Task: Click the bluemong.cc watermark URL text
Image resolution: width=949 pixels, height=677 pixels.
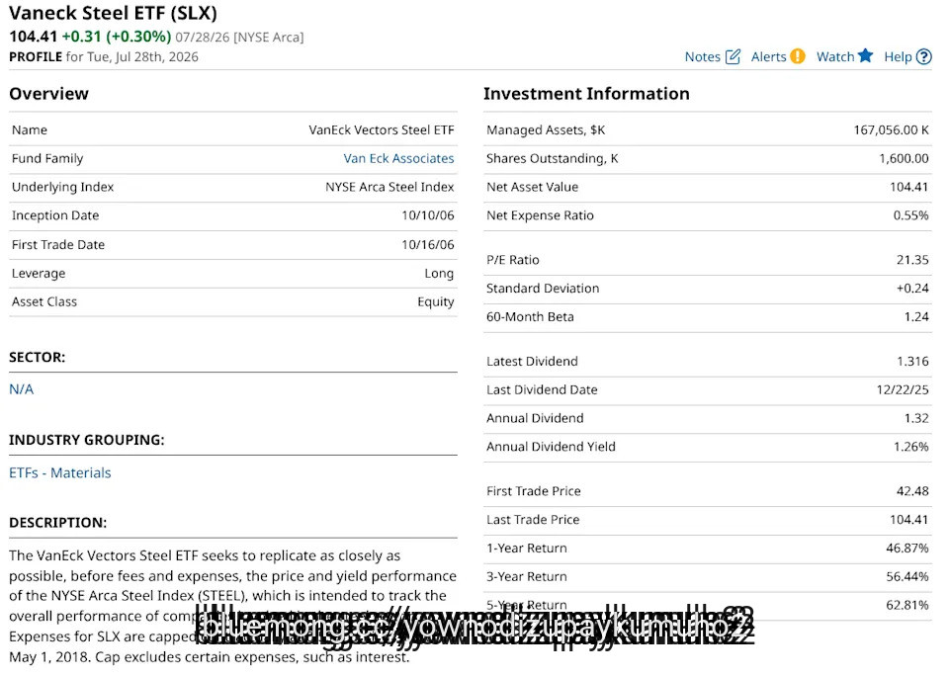Action: tap(475, 626)
